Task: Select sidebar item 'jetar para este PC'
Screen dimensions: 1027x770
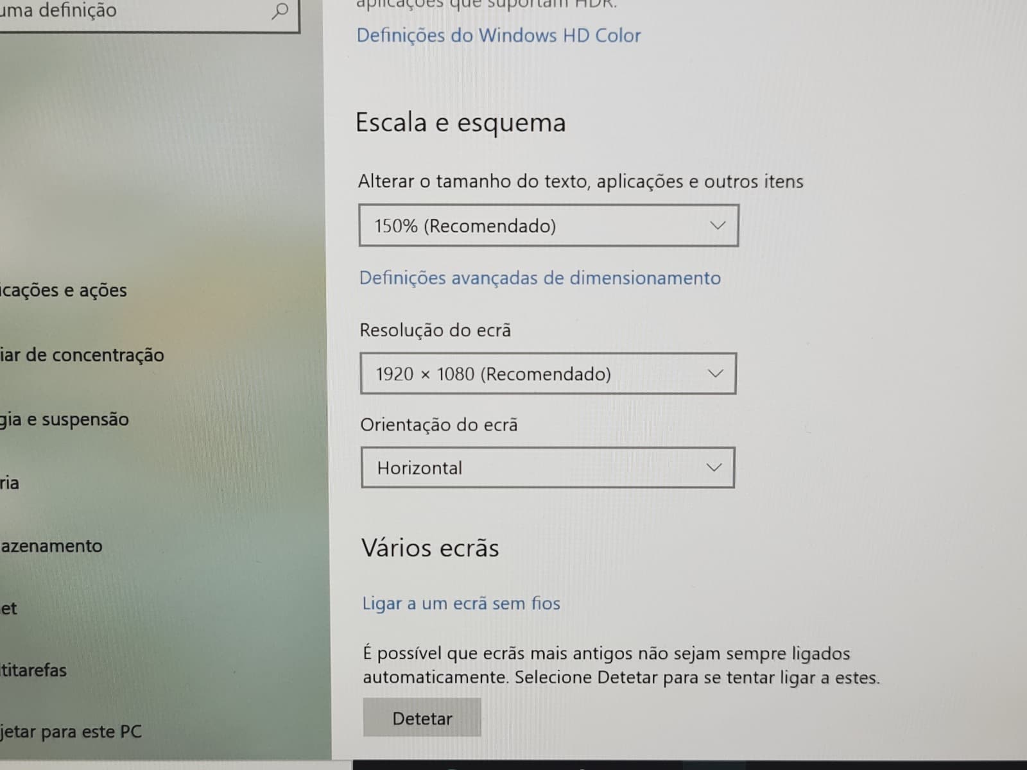Action: [71, 732]
